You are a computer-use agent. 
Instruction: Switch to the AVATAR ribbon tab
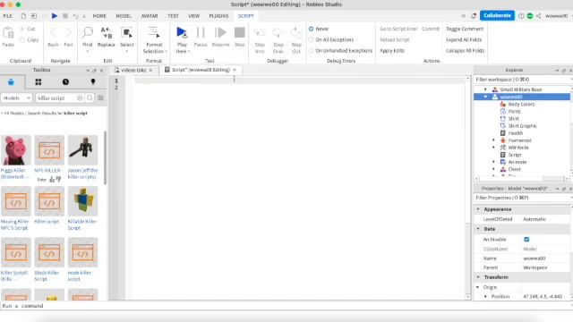coord(150,16)
